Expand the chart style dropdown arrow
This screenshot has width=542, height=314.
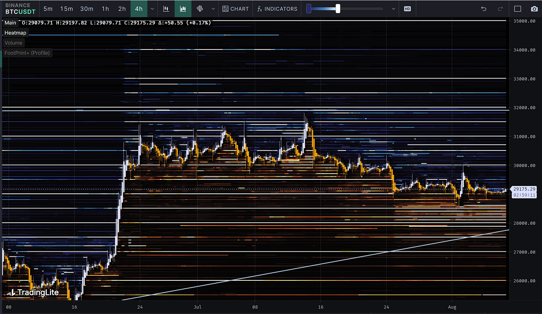213,9
